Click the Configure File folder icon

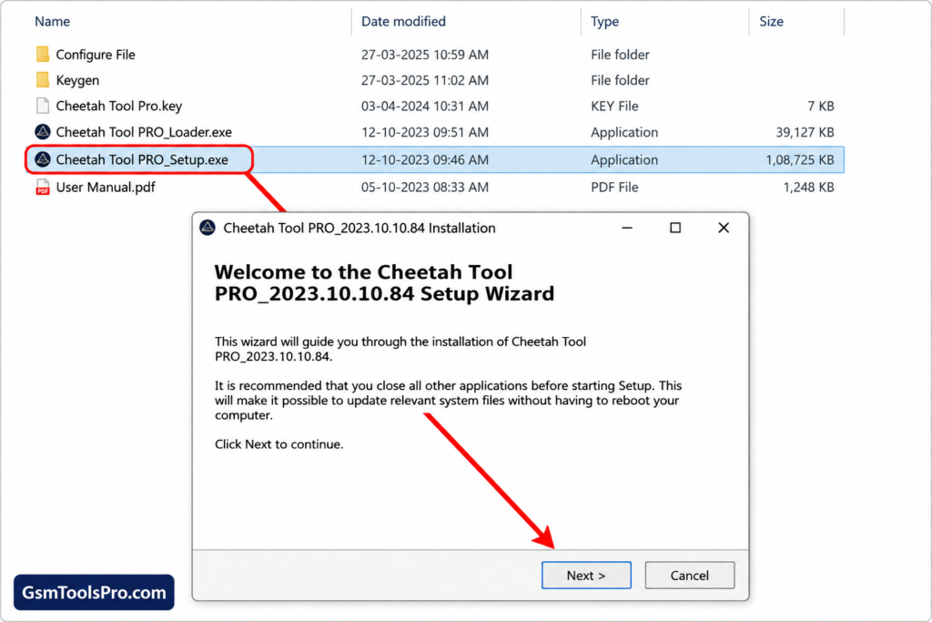pyautogui.click(x=42, y=54)
